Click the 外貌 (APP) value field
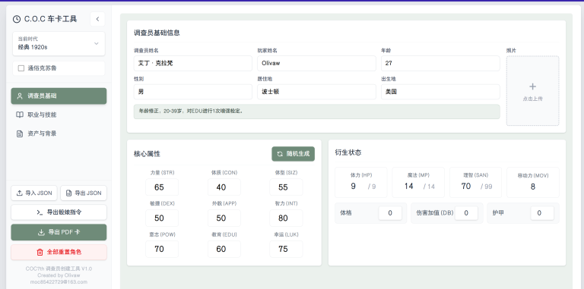584x289 pixels. (x=224, y=218)
